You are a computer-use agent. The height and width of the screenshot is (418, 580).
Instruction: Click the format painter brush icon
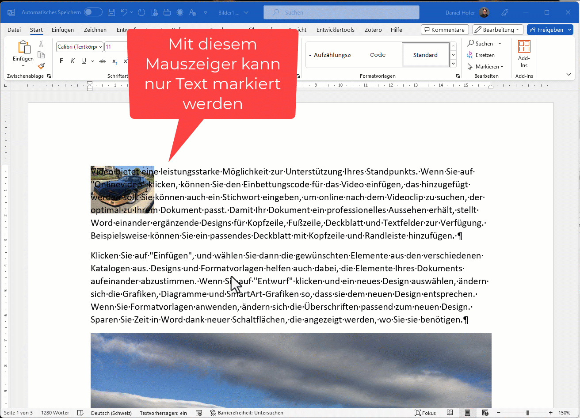pos(41,66)
